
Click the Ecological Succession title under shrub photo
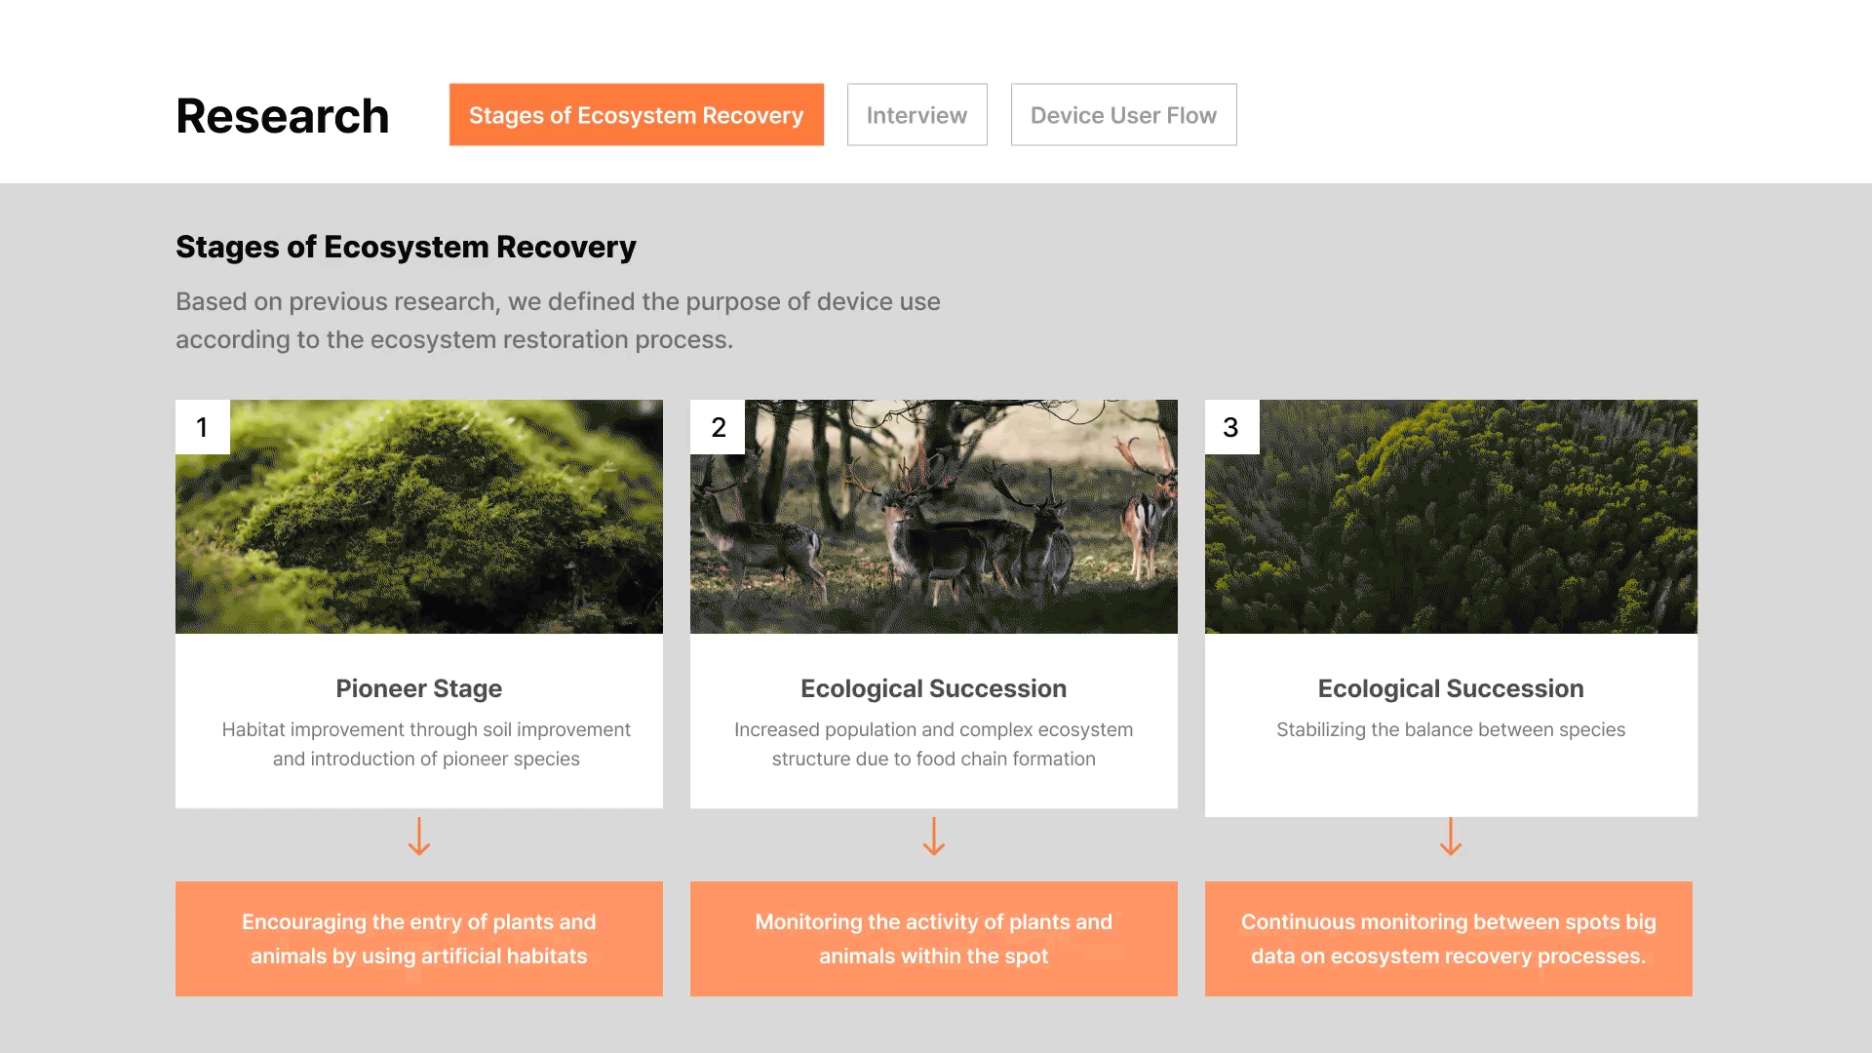click(1451, 688)
